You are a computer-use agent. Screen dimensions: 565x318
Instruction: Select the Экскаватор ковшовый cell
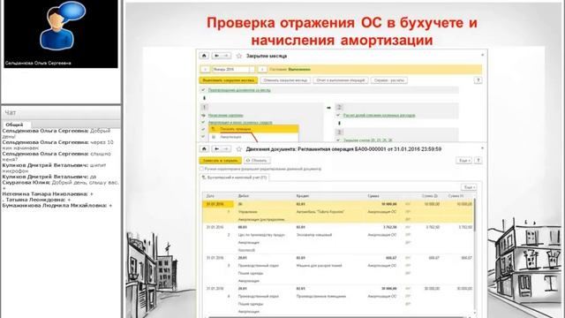click(x=314, y=235)
